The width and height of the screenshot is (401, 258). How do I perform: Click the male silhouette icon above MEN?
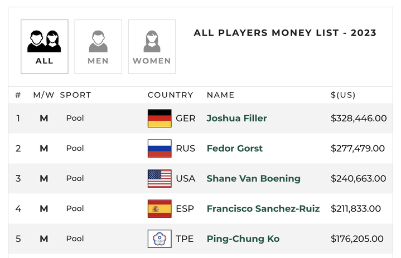(x=98, y=40)
